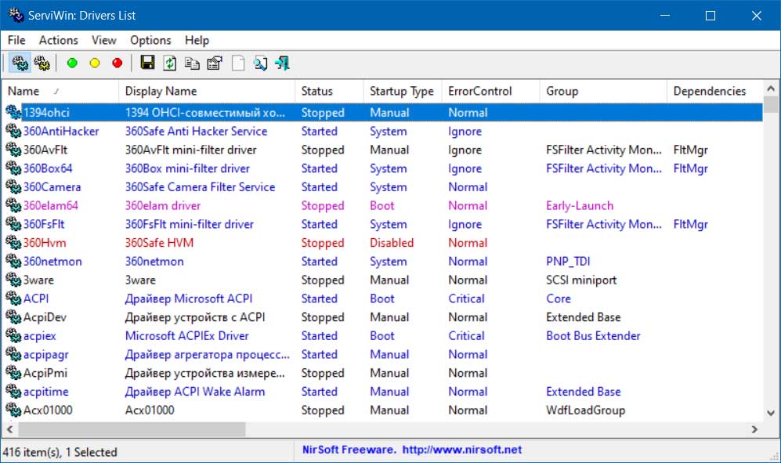Image resolution: width=781 pixels, height=463 pixels.
Task: Switch to the Services list view icon
Action: coord(42,63)
